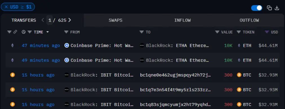Click the page number 1 input field
Image resolution: width=285 pixels, height=109 pixels.
point(50,20)
